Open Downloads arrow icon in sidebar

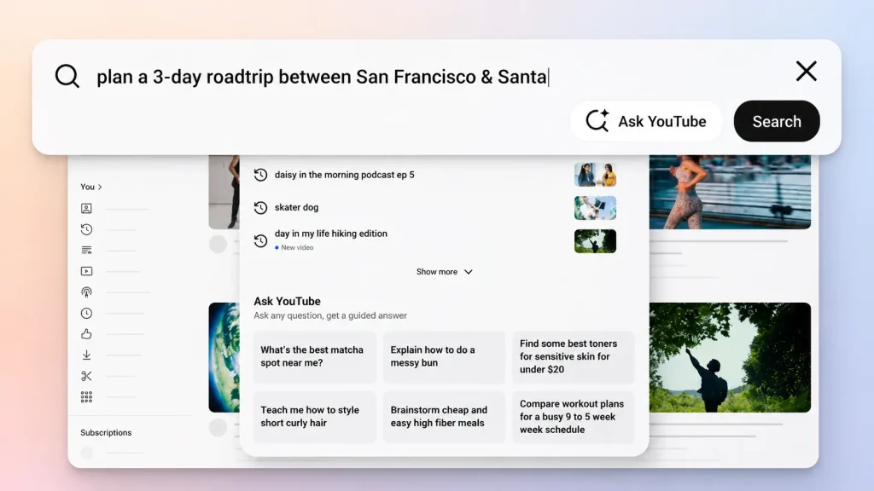click(86, 355)
